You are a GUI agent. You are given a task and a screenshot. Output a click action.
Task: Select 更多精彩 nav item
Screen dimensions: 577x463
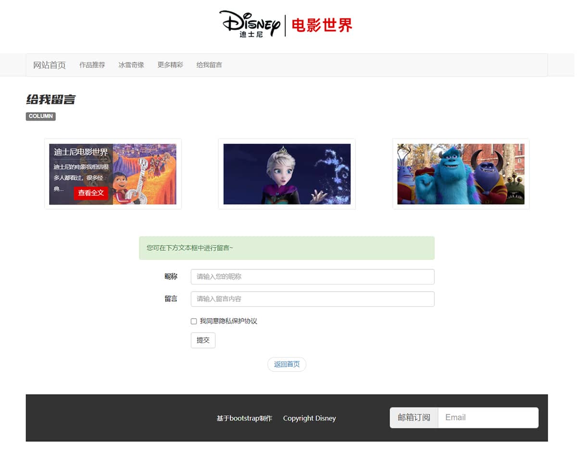point(170,65)
